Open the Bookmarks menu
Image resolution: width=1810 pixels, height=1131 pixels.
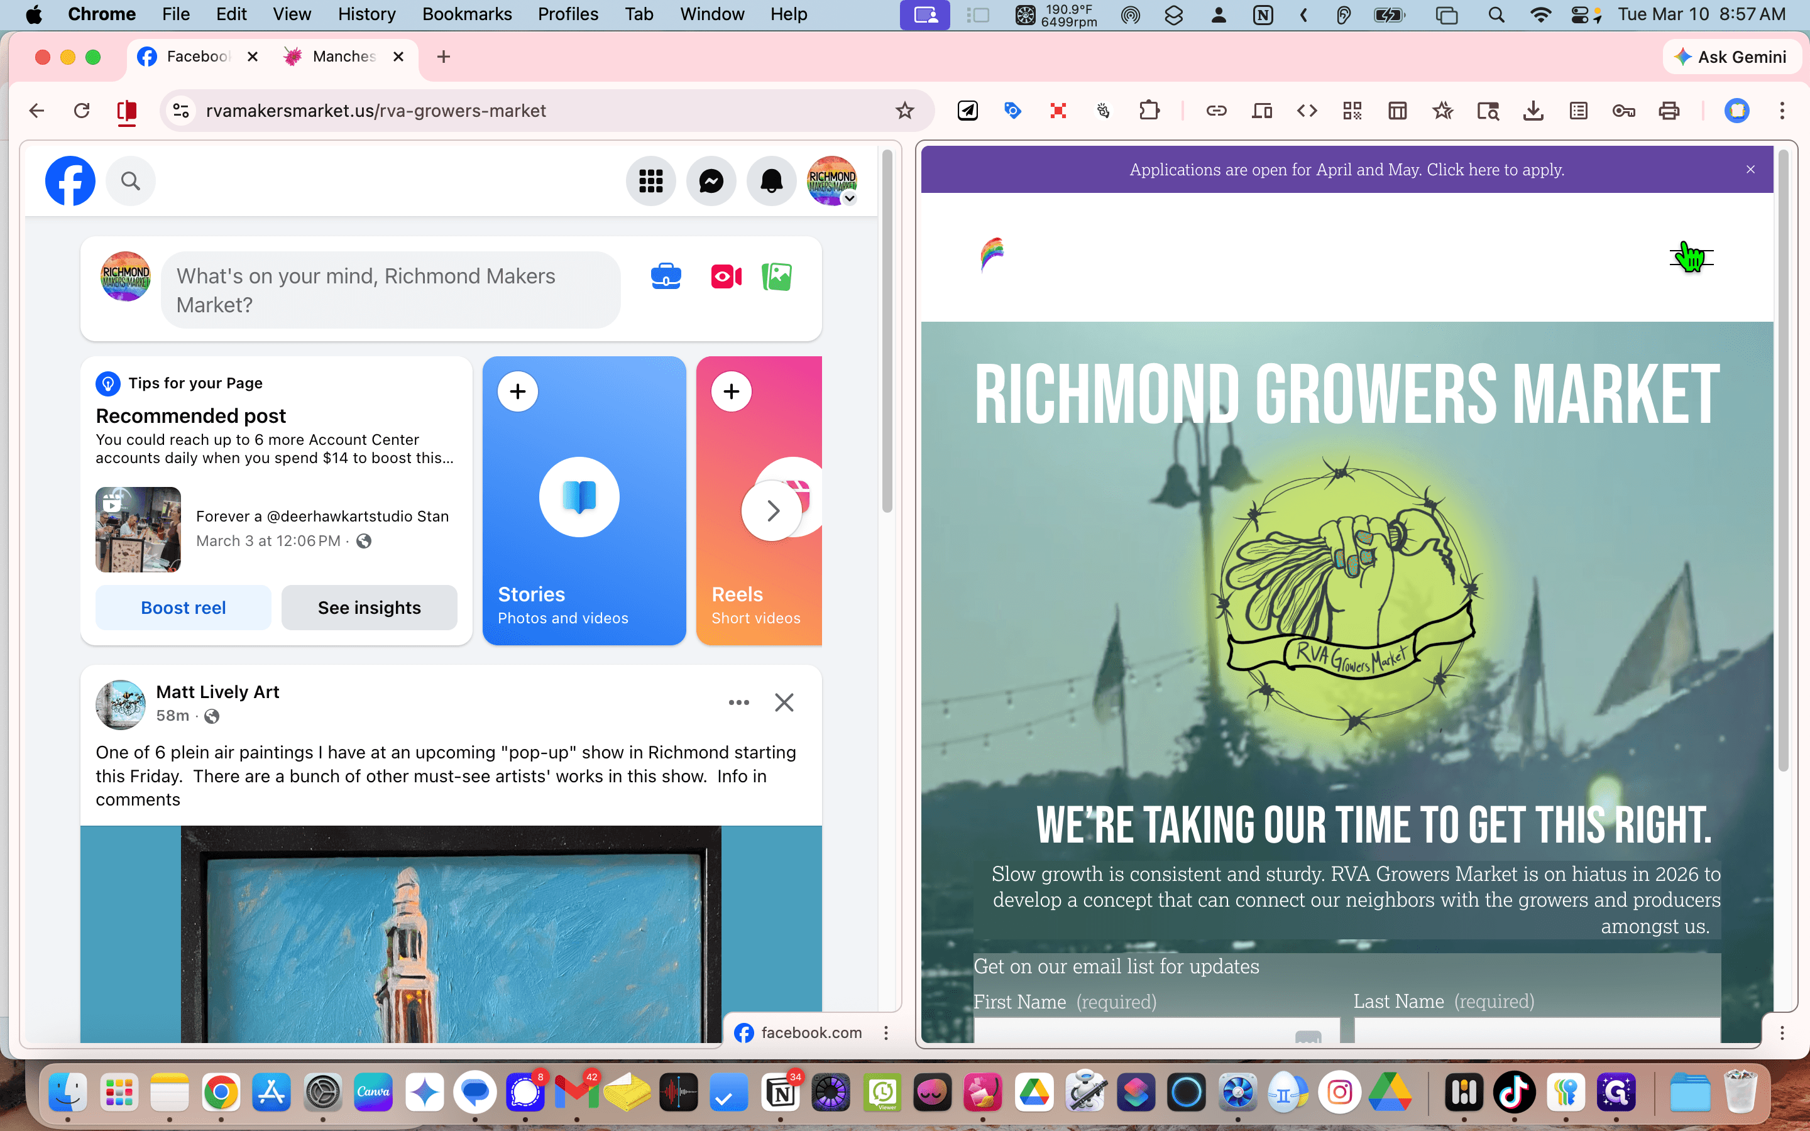pyautogui.click(x=467, y=14)
